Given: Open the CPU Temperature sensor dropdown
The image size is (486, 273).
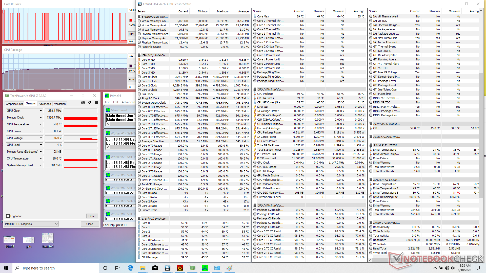Looking at the screenshot, I should 41,158.
